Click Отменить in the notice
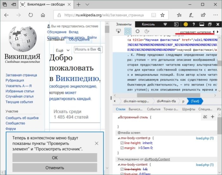This screenshot has width=222, height=175. click(x=55, y=168)
